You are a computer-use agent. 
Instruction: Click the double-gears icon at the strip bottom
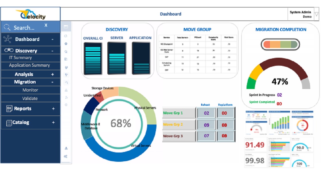[x=66, y=156]
